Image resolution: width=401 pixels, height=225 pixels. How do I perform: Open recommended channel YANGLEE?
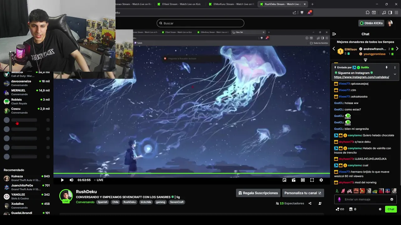pos(26,196)
